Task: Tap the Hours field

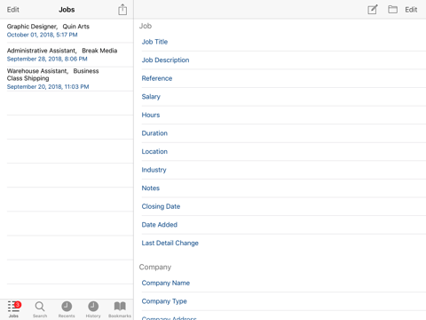Action: [284, 116]
